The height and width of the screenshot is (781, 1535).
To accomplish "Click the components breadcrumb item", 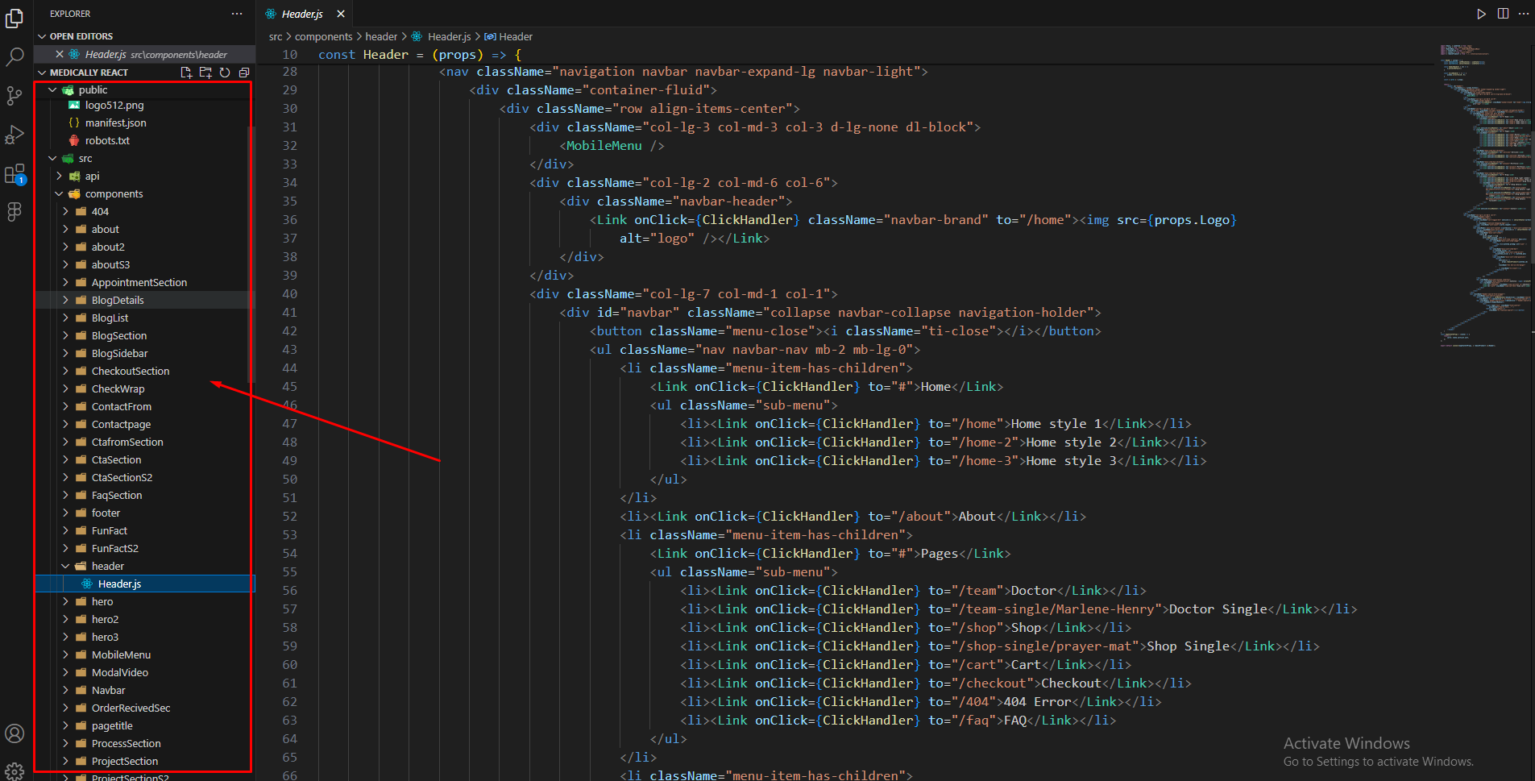I will click(x=323, y=36).
